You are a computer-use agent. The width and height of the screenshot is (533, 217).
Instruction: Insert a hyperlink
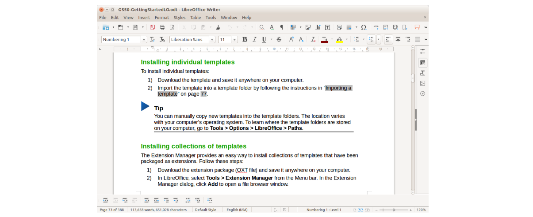click(376, 27)
